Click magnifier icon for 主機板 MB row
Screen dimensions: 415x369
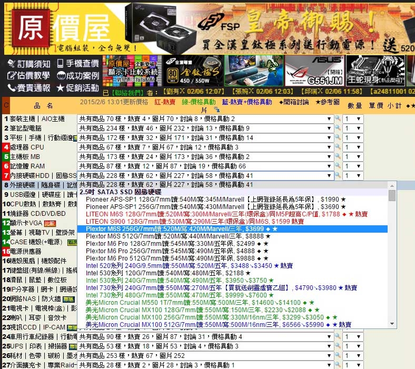click(x=338, y=156)
